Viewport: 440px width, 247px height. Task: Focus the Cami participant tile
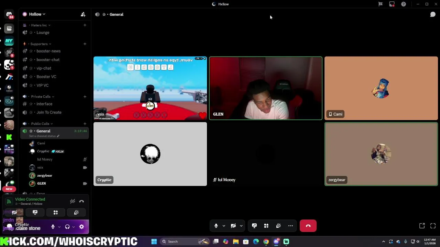point(381,88)
